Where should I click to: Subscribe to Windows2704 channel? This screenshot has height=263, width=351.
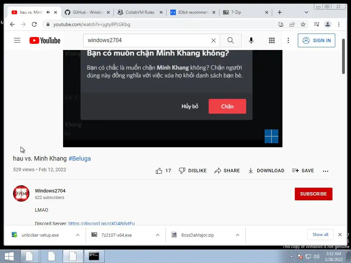point(313,194)
